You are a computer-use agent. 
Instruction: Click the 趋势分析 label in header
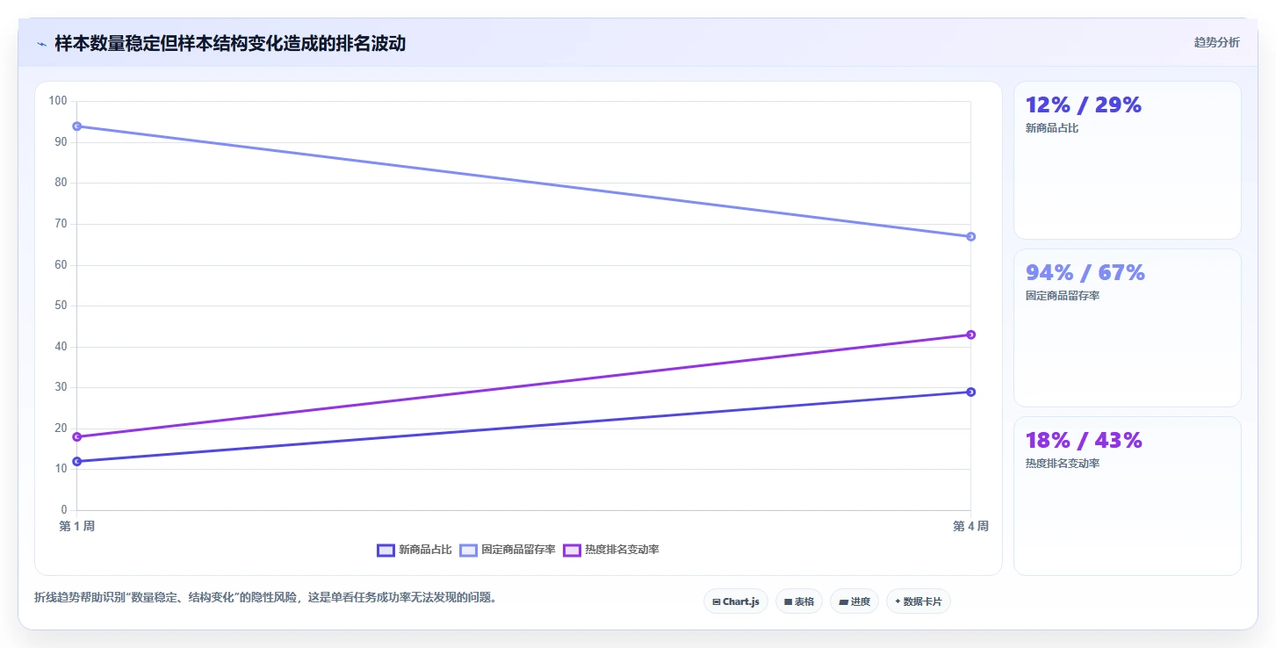click(1216, 42)
